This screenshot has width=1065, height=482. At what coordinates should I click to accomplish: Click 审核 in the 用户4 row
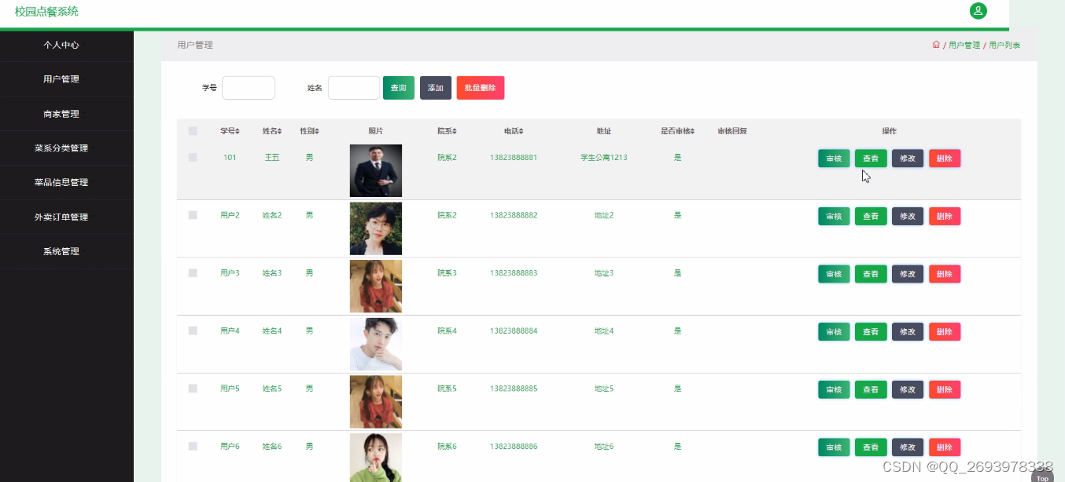pyautogui.click(x=834, y=331)
